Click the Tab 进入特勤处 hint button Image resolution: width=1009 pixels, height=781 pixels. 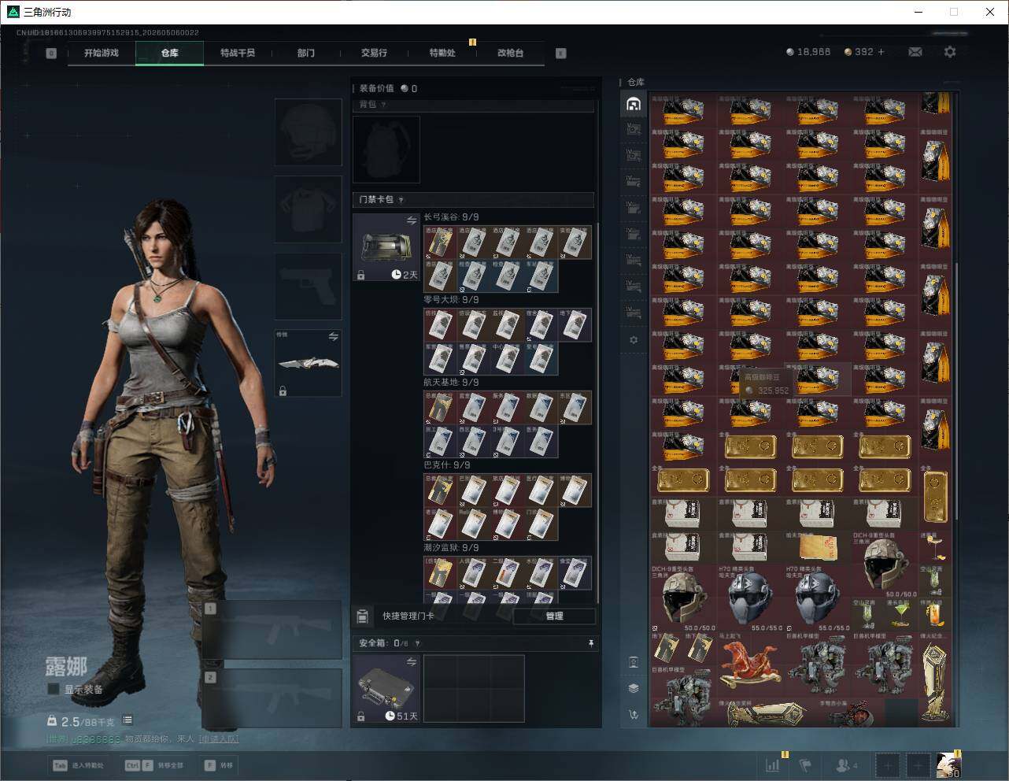(78, 765)
